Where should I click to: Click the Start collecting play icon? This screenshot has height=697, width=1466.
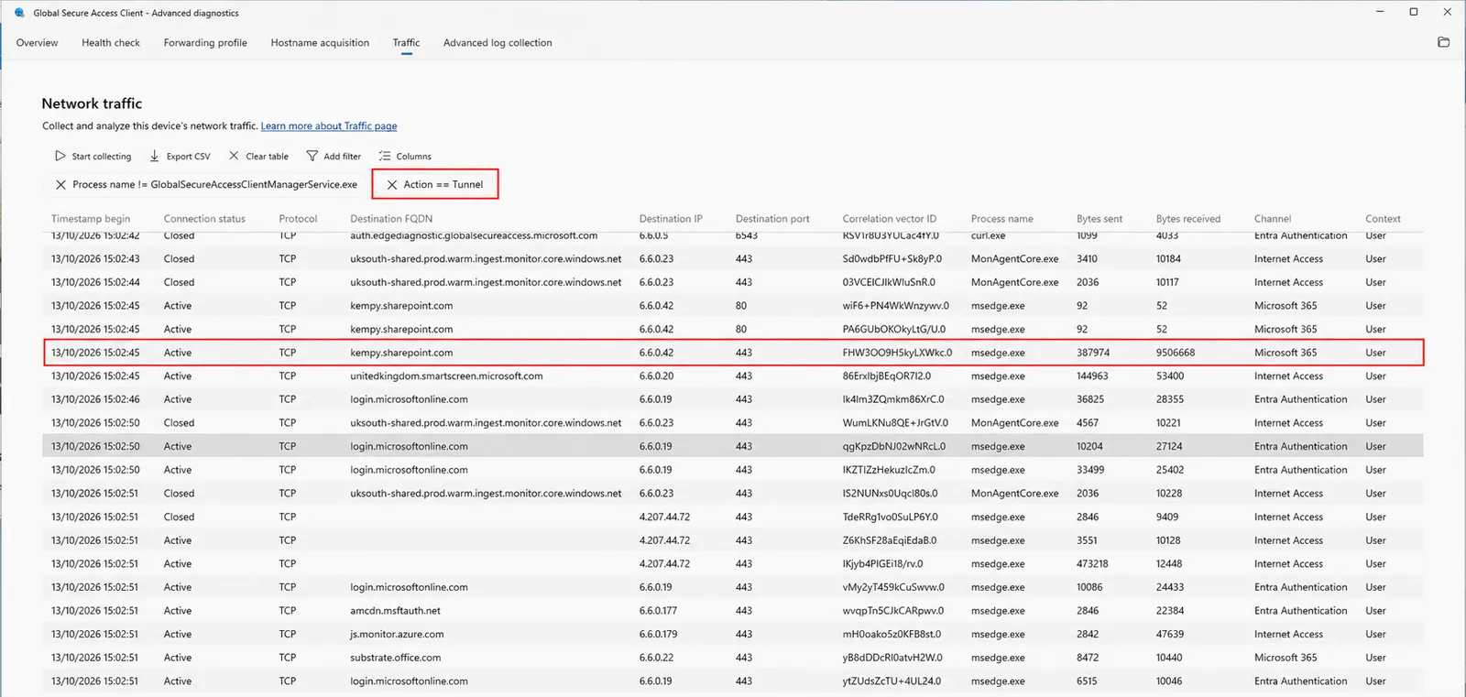click(60, 157)
